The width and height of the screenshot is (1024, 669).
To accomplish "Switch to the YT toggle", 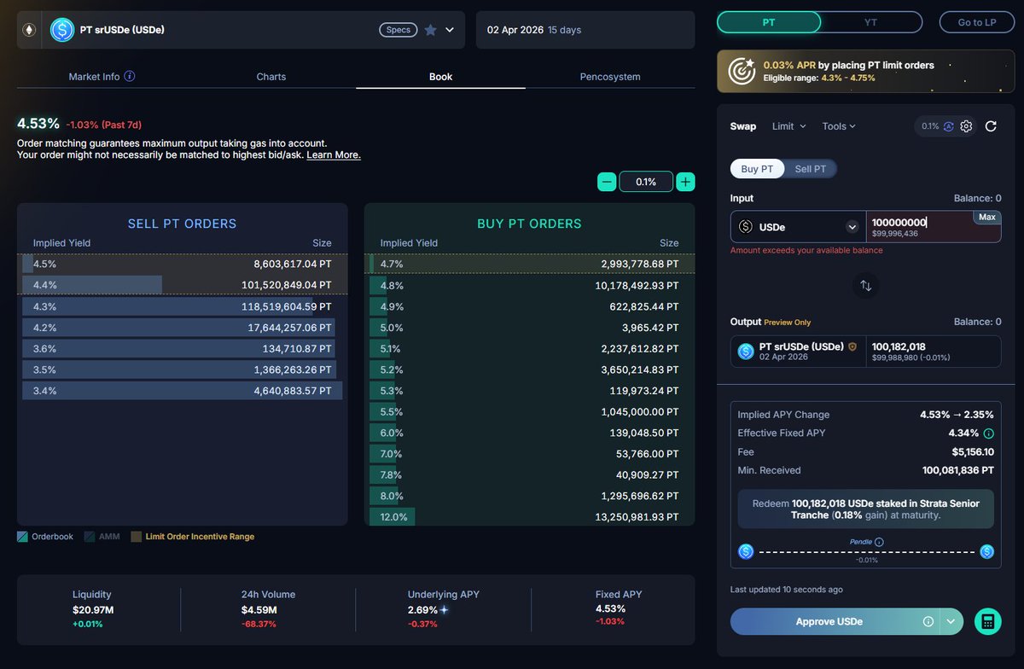I will [x=871, y=22].
